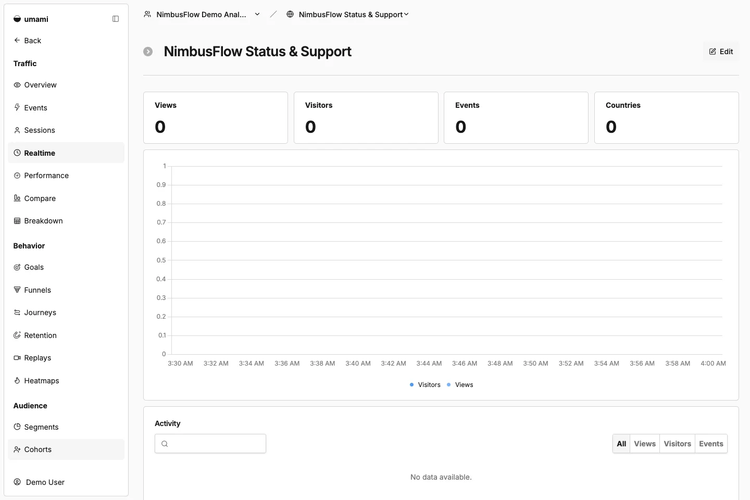This screenshot has height=500, width=750.
Task: Focus the Activity search input
Action: [210, 444]
